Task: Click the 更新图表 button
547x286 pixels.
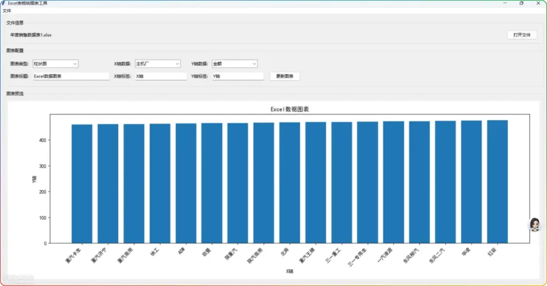Action: tap(285, 76)
